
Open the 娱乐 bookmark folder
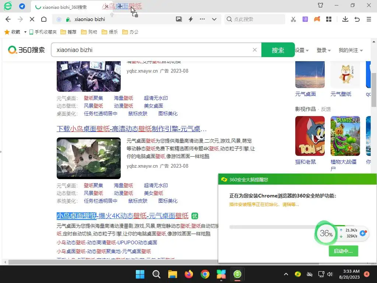click(x=110, y=32)
